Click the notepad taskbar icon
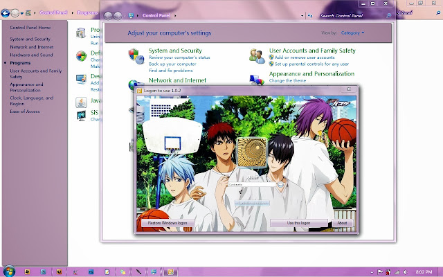The image size is (443, 277). pyautogui.click(x=107, y=272)
